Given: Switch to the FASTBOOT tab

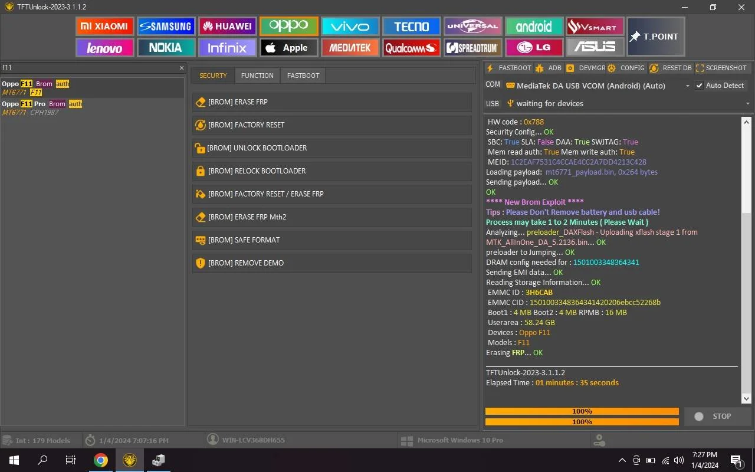Looking at the screenshot, I should click(x=303, y=76).
